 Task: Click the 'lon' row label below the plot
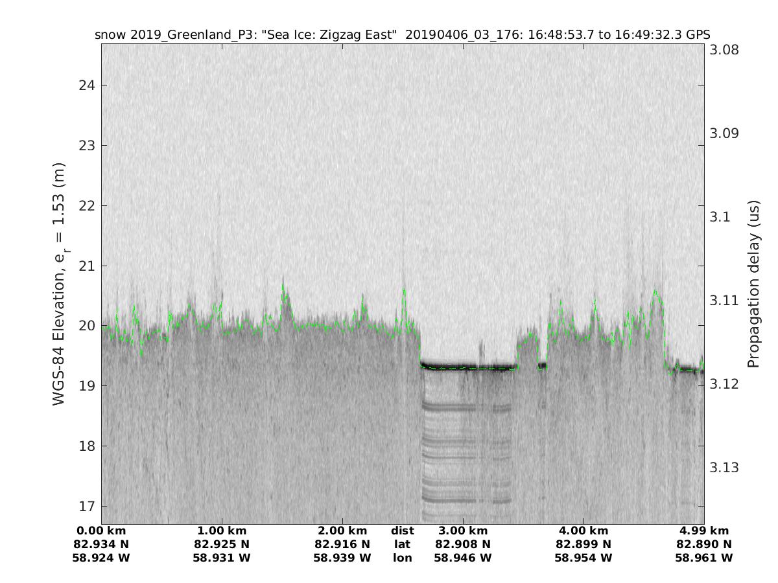coord(402,558)
